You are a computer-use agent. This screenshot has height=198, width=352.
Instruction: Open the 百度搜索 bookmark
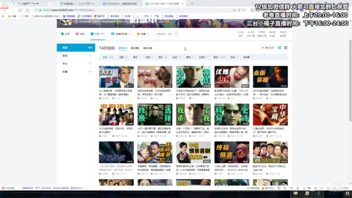point(69,16)
